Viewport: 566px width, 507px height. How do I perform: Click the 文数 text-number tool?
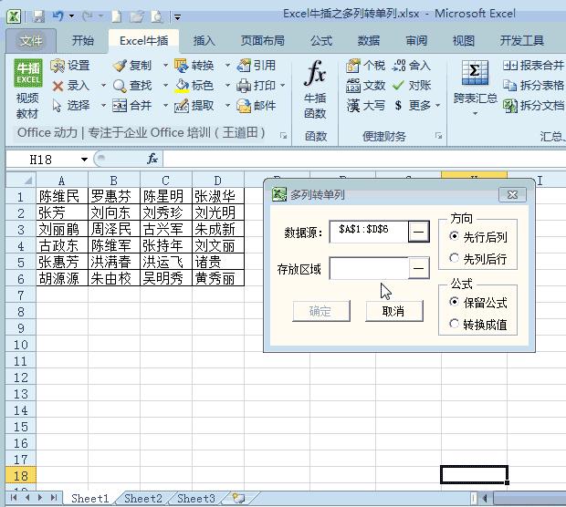pos(366,86)
